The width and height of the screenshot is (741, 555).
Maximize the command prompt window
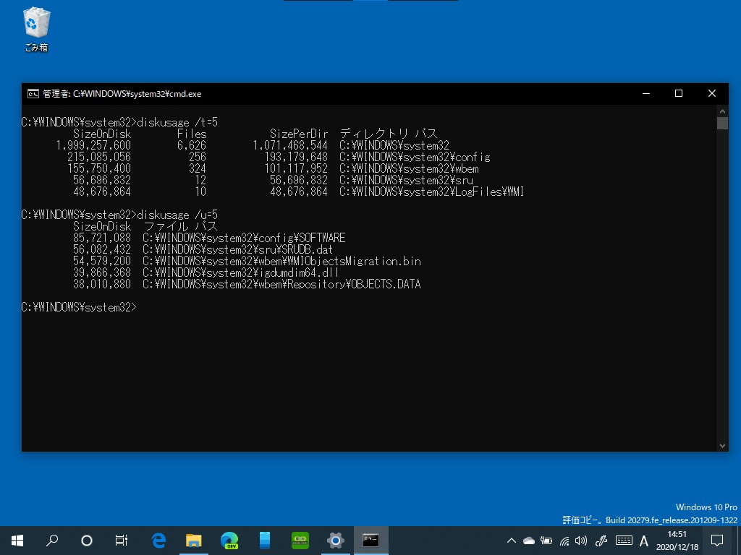coord(679,93)
